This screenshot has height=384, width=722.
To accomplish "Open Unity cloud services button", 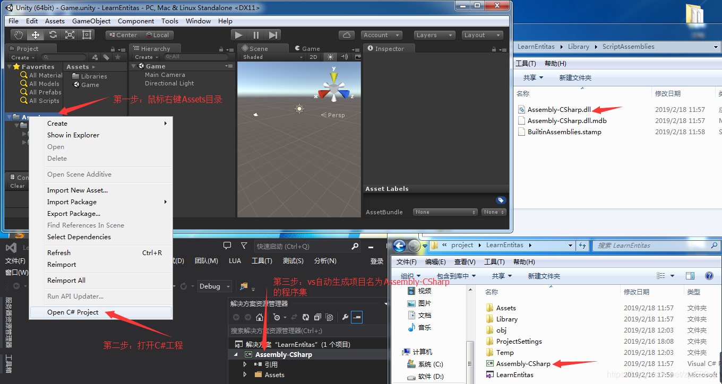I will point(347,35).
